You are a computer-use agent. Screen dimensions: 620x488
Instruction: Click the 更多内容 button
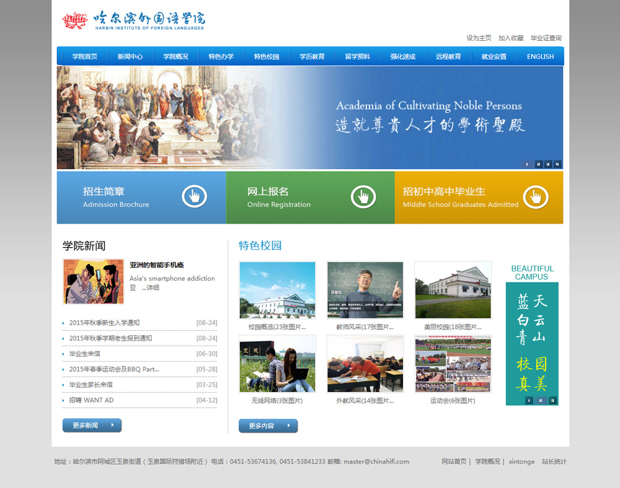[268, 425]
